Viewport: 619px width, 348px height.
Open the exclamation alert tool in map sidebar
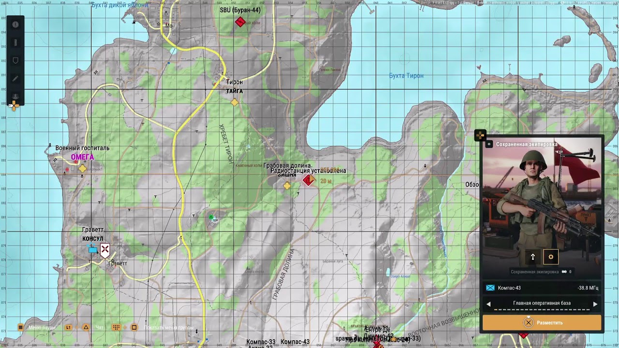coord(15,25)
